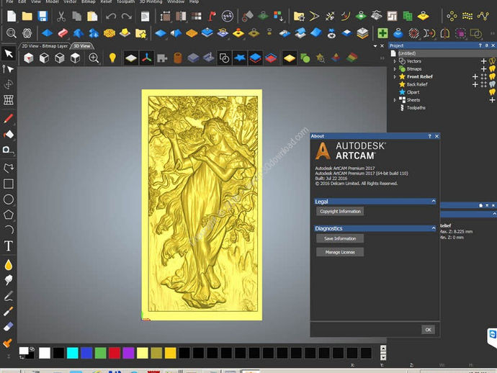
Task: Switch to the 3D View tab
Action: tap(82, 46)
